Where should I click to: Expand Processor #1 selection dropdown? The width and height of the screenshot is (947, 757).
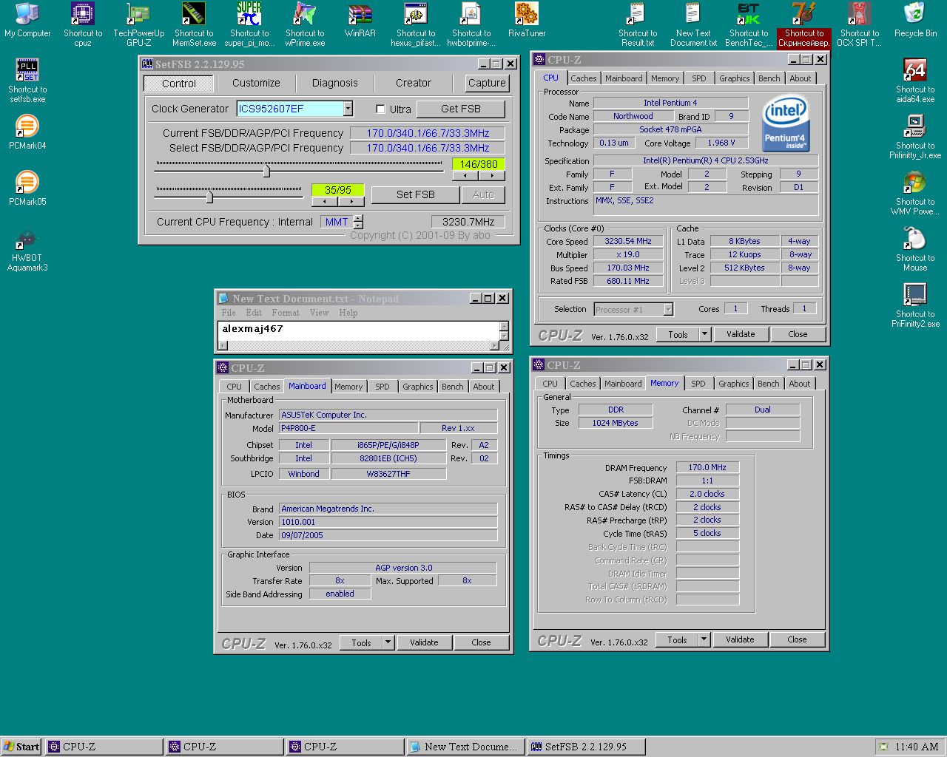click(668, 309)
